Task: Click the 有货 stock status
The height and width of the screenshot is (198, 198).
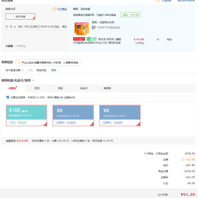Action: [169, 39]
